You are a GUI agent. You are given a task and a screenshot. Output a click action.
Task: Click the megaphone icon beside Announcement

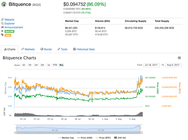[2, 27]
